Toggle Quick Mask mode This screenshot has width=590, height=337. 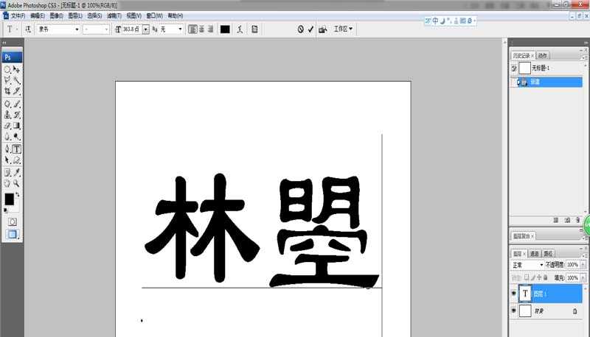pos(13,221)
